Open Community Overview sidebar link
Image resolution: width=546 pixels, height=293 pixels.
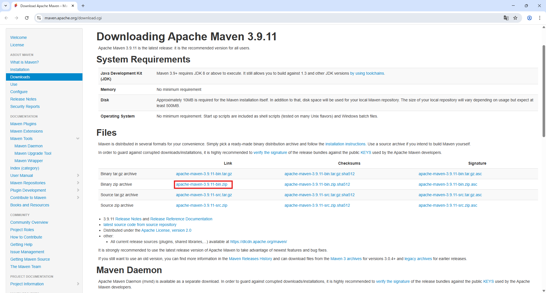click(x=29, y=222)
